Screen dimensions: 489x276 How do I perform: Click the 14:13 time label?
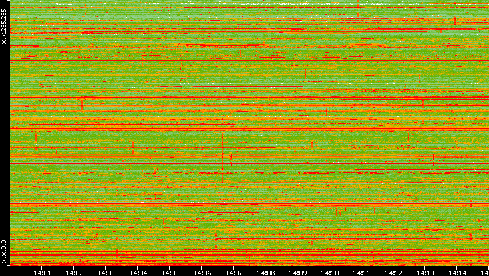pyautogui.click(x=424, y=273)
